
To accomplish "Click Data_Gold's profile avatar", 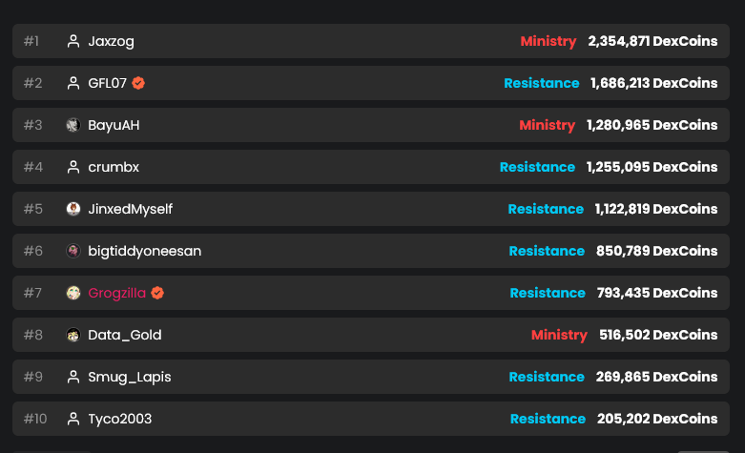I will tap(73, 335).
